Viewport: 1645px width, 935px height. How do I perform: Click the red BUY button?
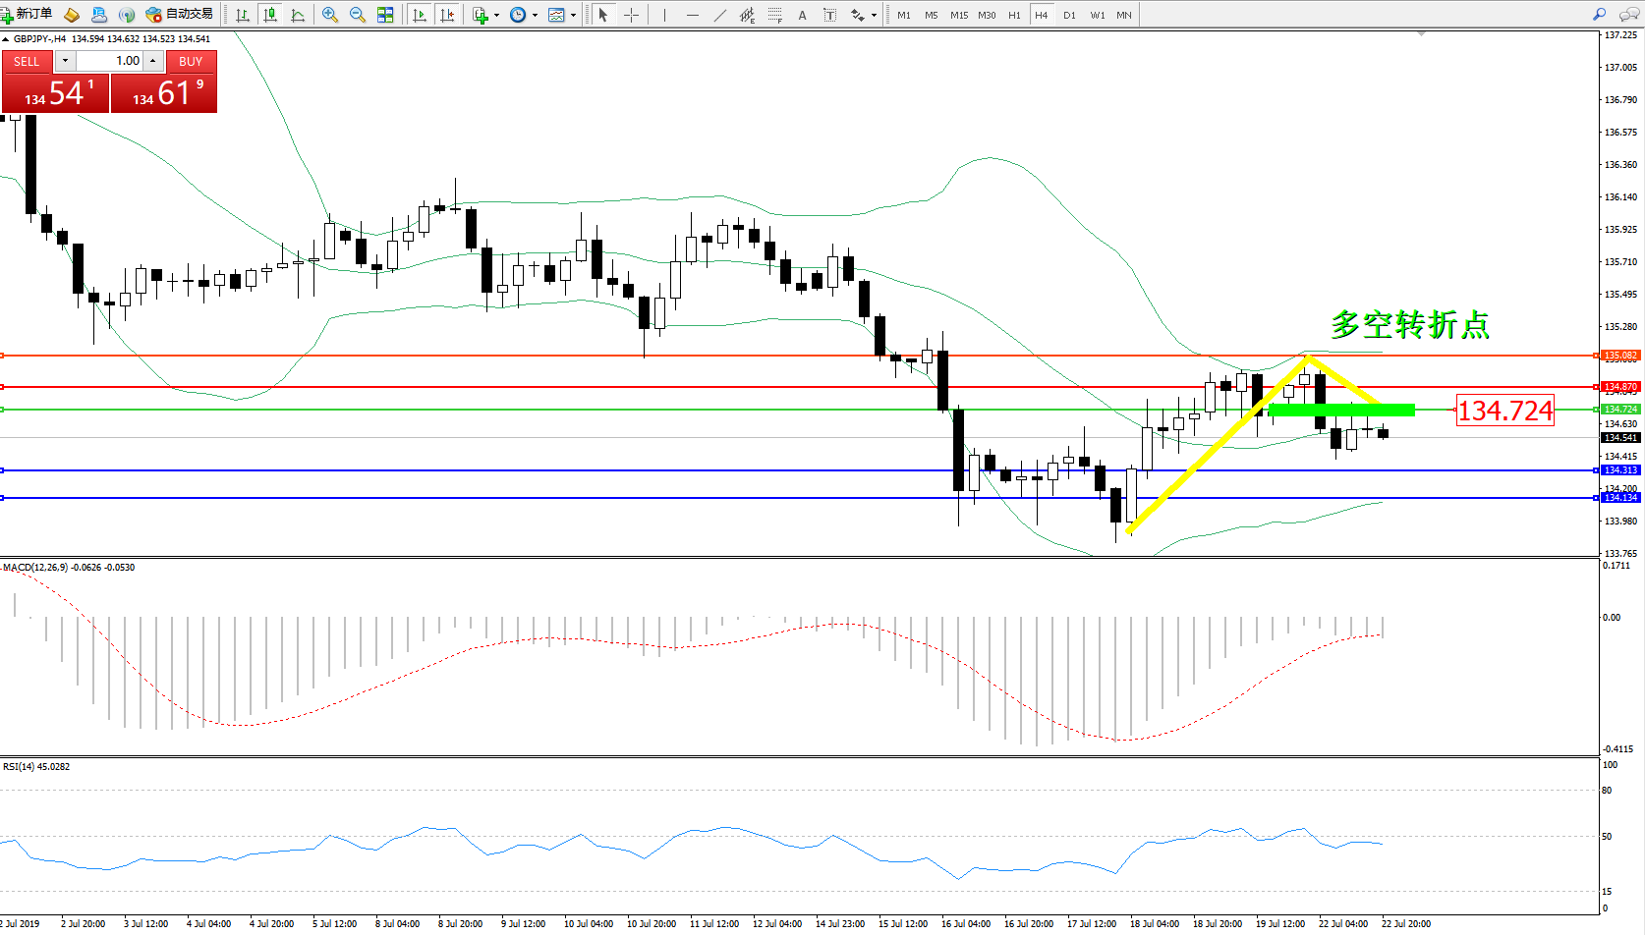[x=191, y=61]
